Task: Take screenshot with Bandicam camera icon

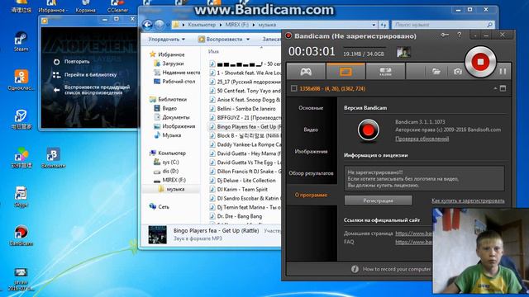Action: 457,72
